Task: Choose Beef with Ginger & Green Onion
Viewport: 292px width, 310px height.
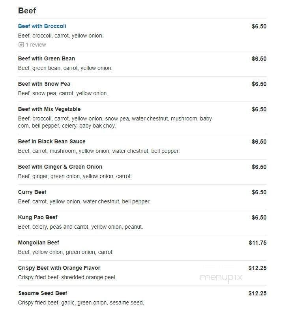Action: [x=60, y=167]
